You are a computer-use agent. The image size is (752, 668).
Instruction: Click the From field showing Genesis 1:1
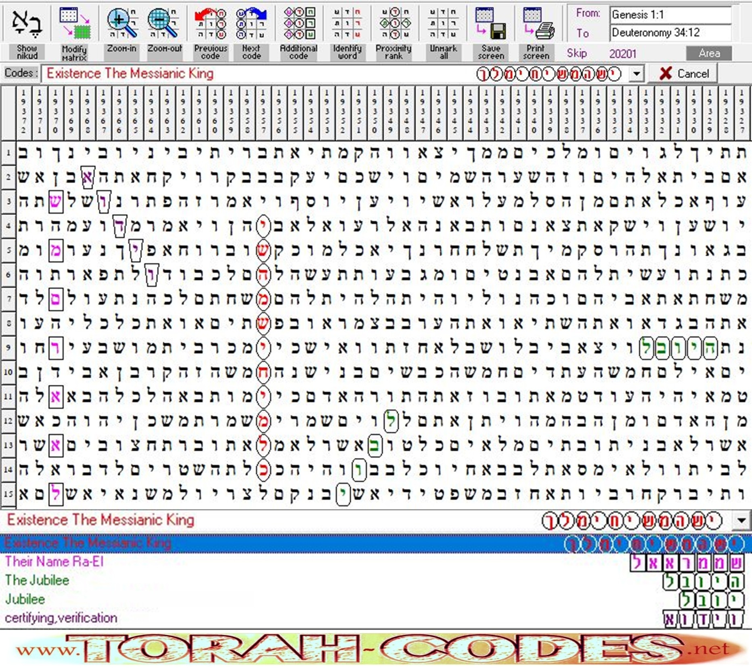pyautogui.click(x=670, y=15)
